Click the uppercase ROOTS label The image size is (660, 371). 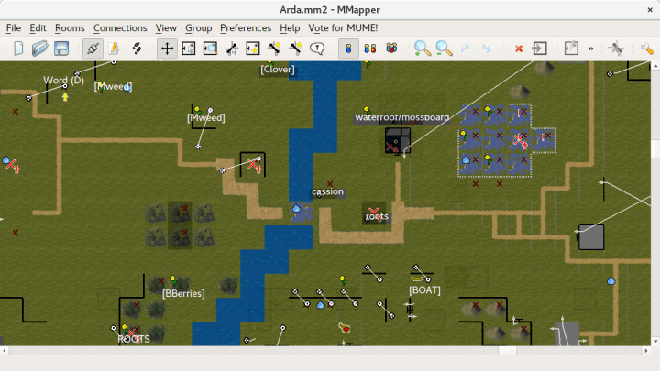(x=134, y=339)
